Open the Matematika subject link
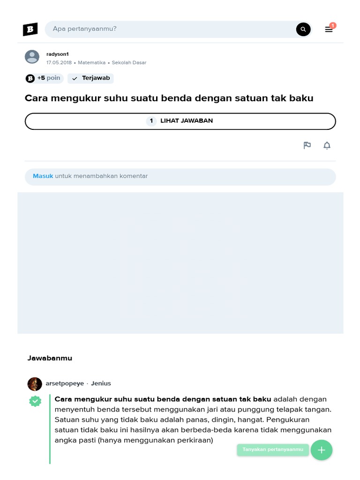The width and height of the screenshot is (360, 480). pos(91,62)
